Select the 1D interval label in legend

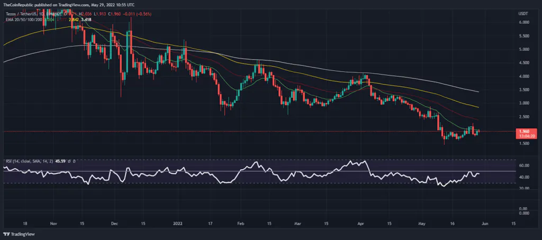click(x=41, y=14)
